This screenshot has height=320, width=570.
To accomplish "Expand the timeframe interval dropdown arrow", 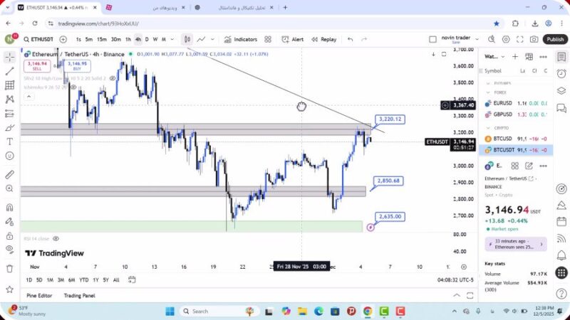I will [172, 39].
